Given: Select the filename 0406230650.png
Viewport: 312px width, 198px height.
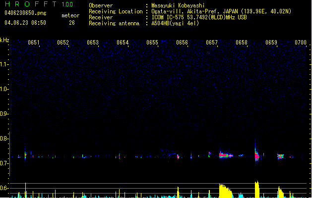Looking at the screenshot, I should pyautogui.click(x=25, y=13).
